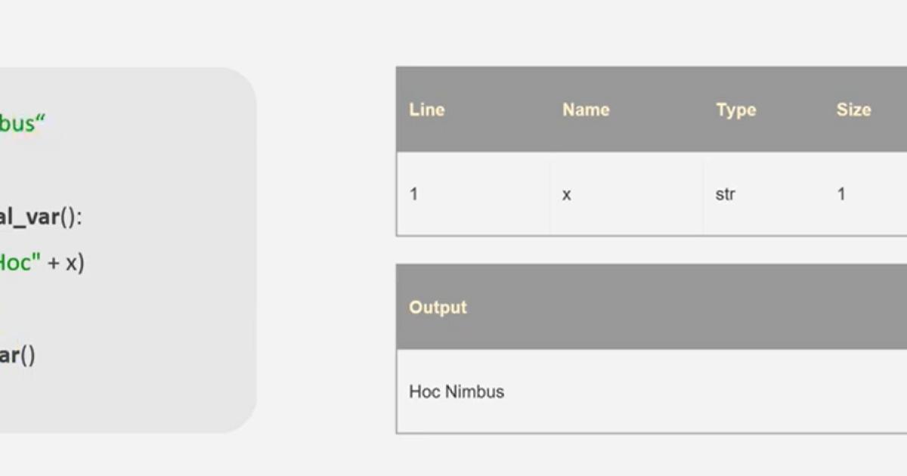907x476 pixels.
Task: Click the Line column header
Action: click(426, 110)
